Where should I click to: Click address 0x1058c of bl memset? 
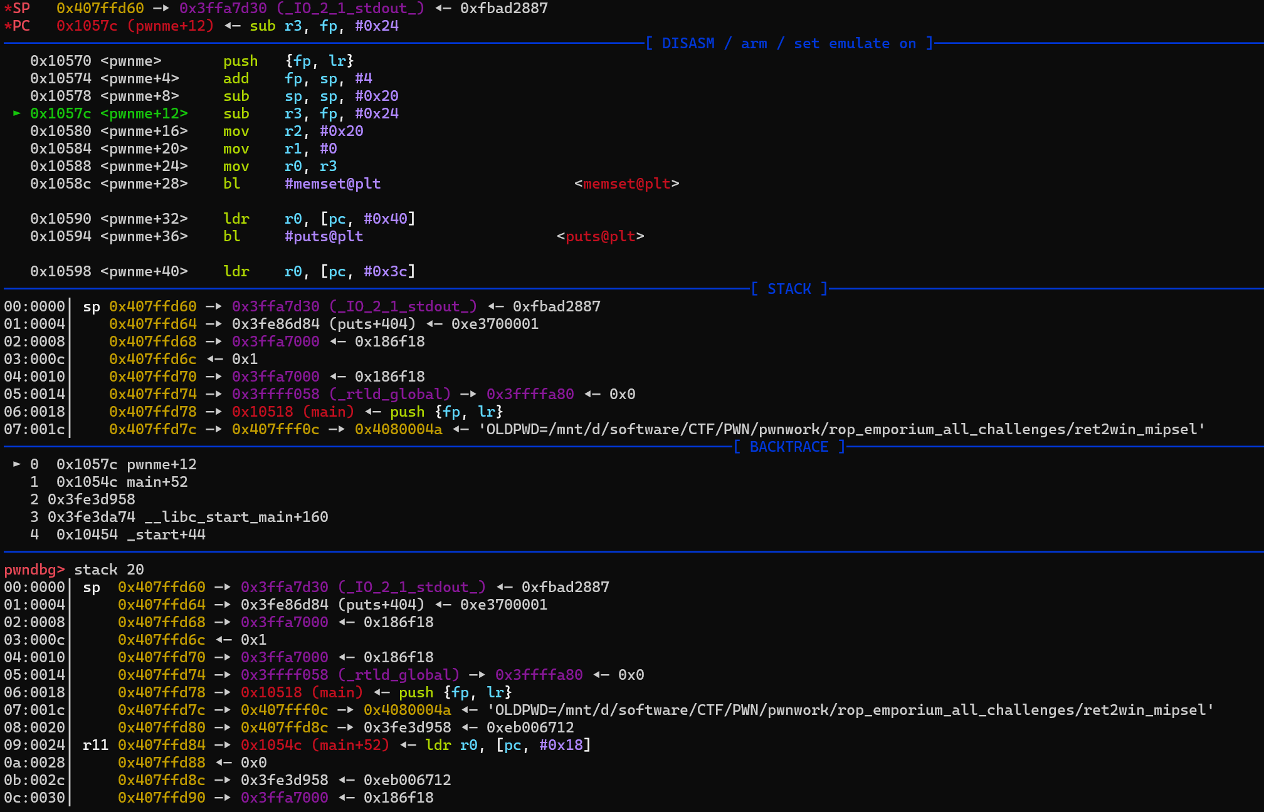61,184
